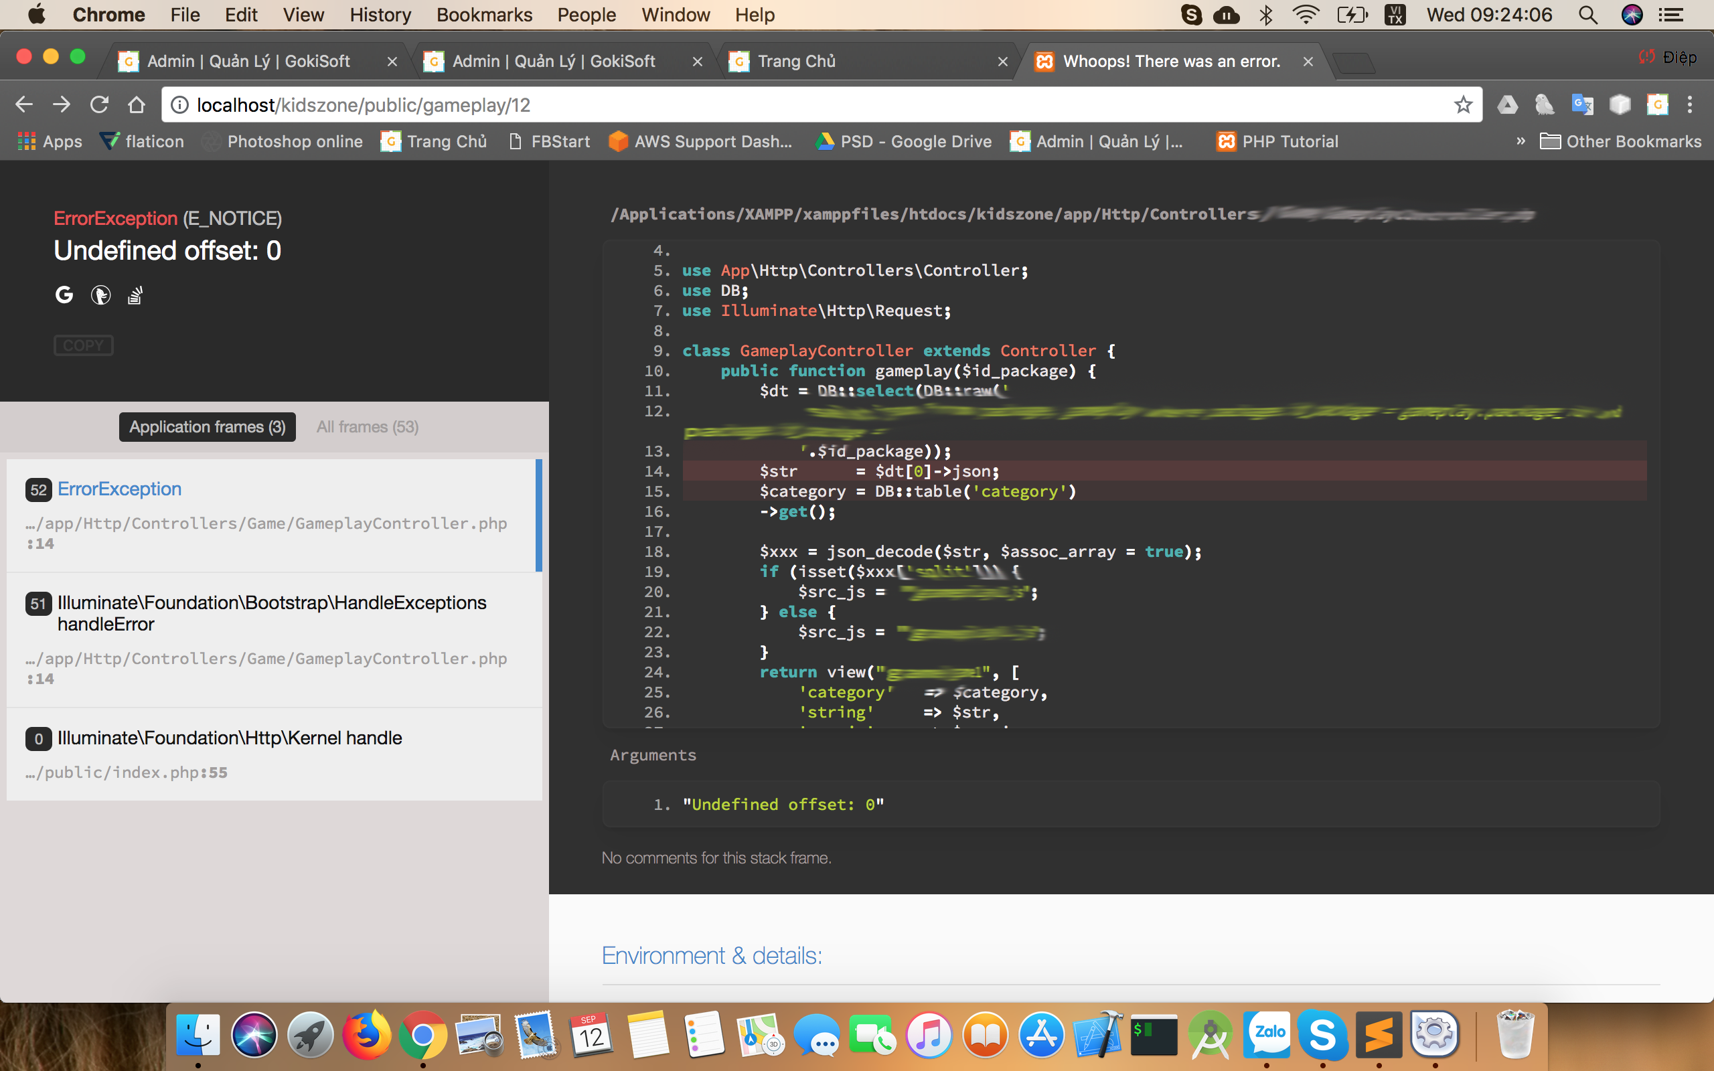The image size is (1714, 1071).
Task: Open Other Bookmarks folder
Action: (x=1620, y=141)
